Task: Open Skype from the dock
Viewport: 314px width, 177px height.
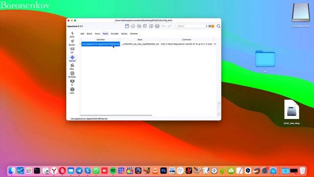Action: 87,171
